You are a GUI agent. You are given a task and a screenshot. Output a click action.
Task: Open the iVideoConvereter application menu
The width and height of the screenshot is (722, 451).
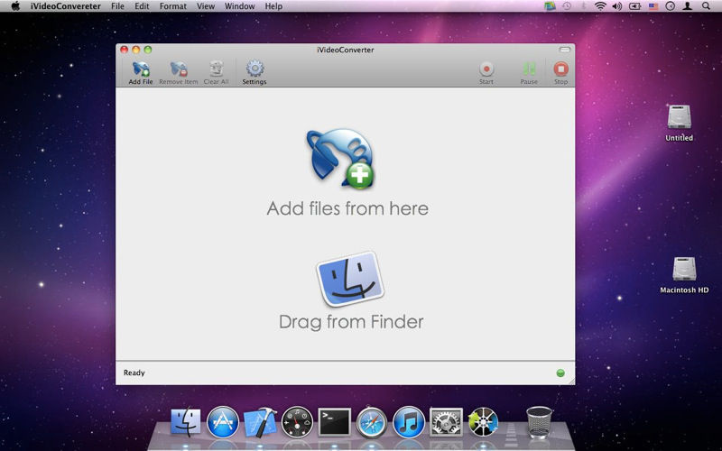pos(65,6)
